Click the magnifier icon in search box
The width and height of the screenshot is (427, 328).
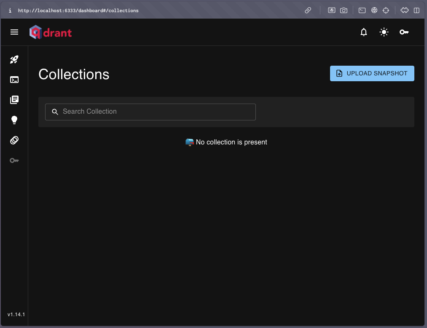click(x=55, y=112)
